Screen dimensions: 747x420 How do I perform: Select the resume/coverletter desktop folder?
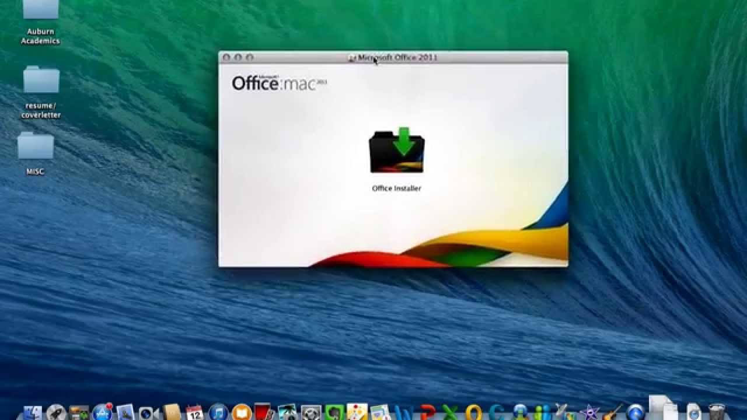(41, 92)
